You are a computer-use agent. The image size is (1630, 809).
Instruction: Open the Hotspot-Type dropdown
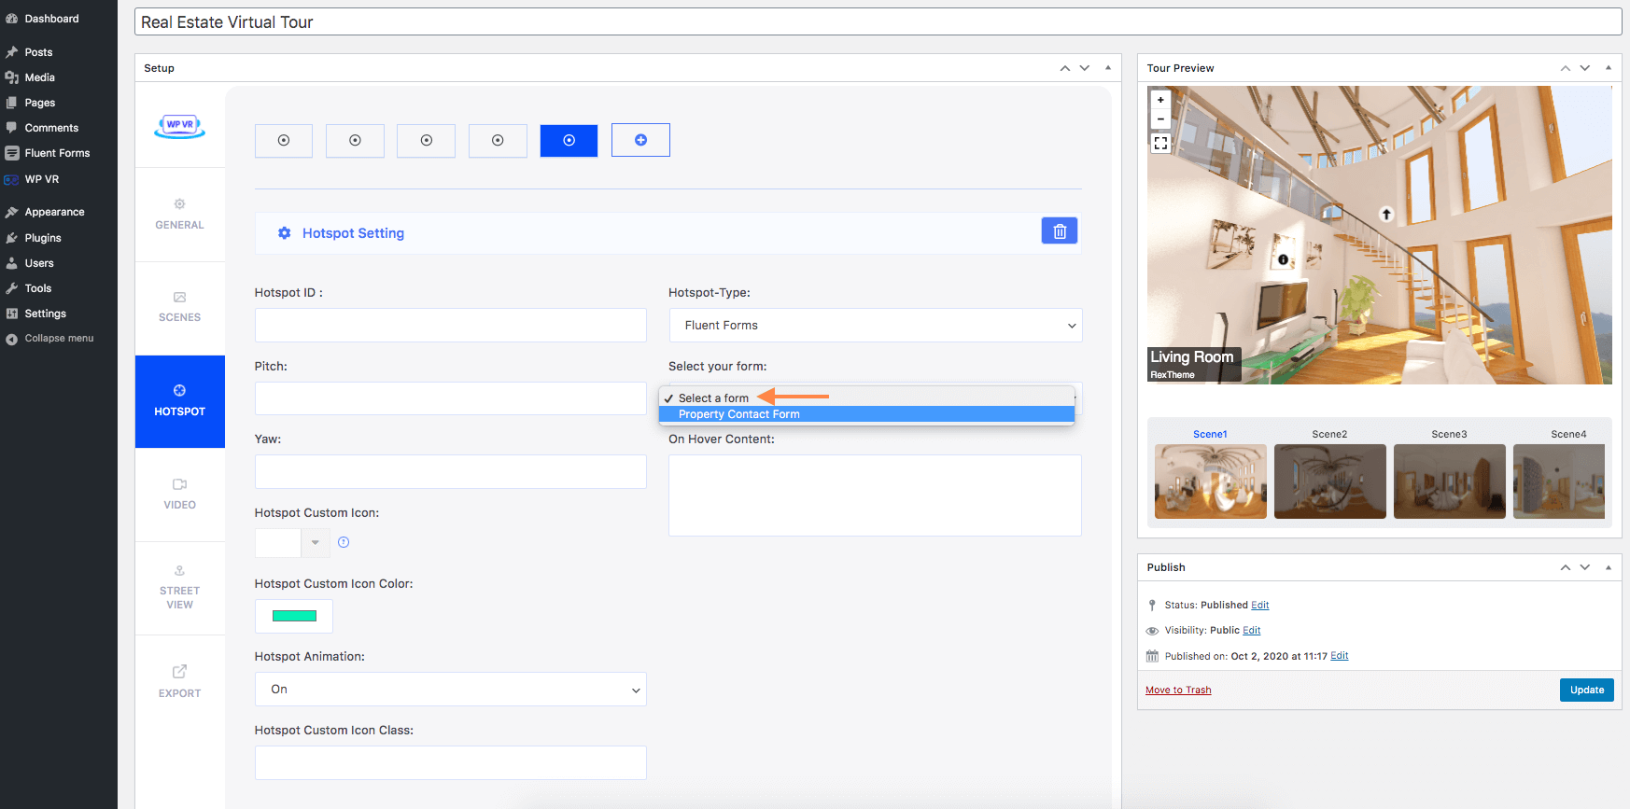(875, 326)
